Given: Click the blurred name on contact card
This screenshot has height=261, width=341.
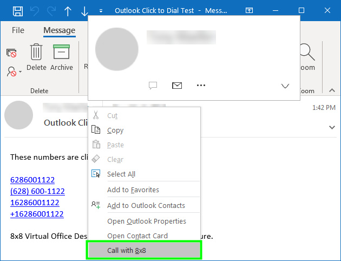Looking at the screenshot, I should 181,37.
